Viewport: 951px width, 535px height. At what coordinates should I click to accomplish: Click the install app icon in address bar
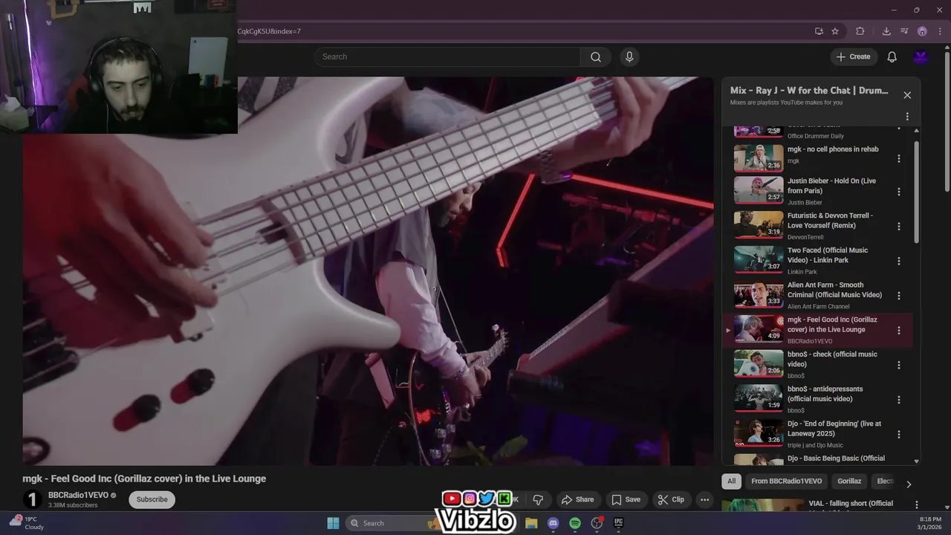819,31
